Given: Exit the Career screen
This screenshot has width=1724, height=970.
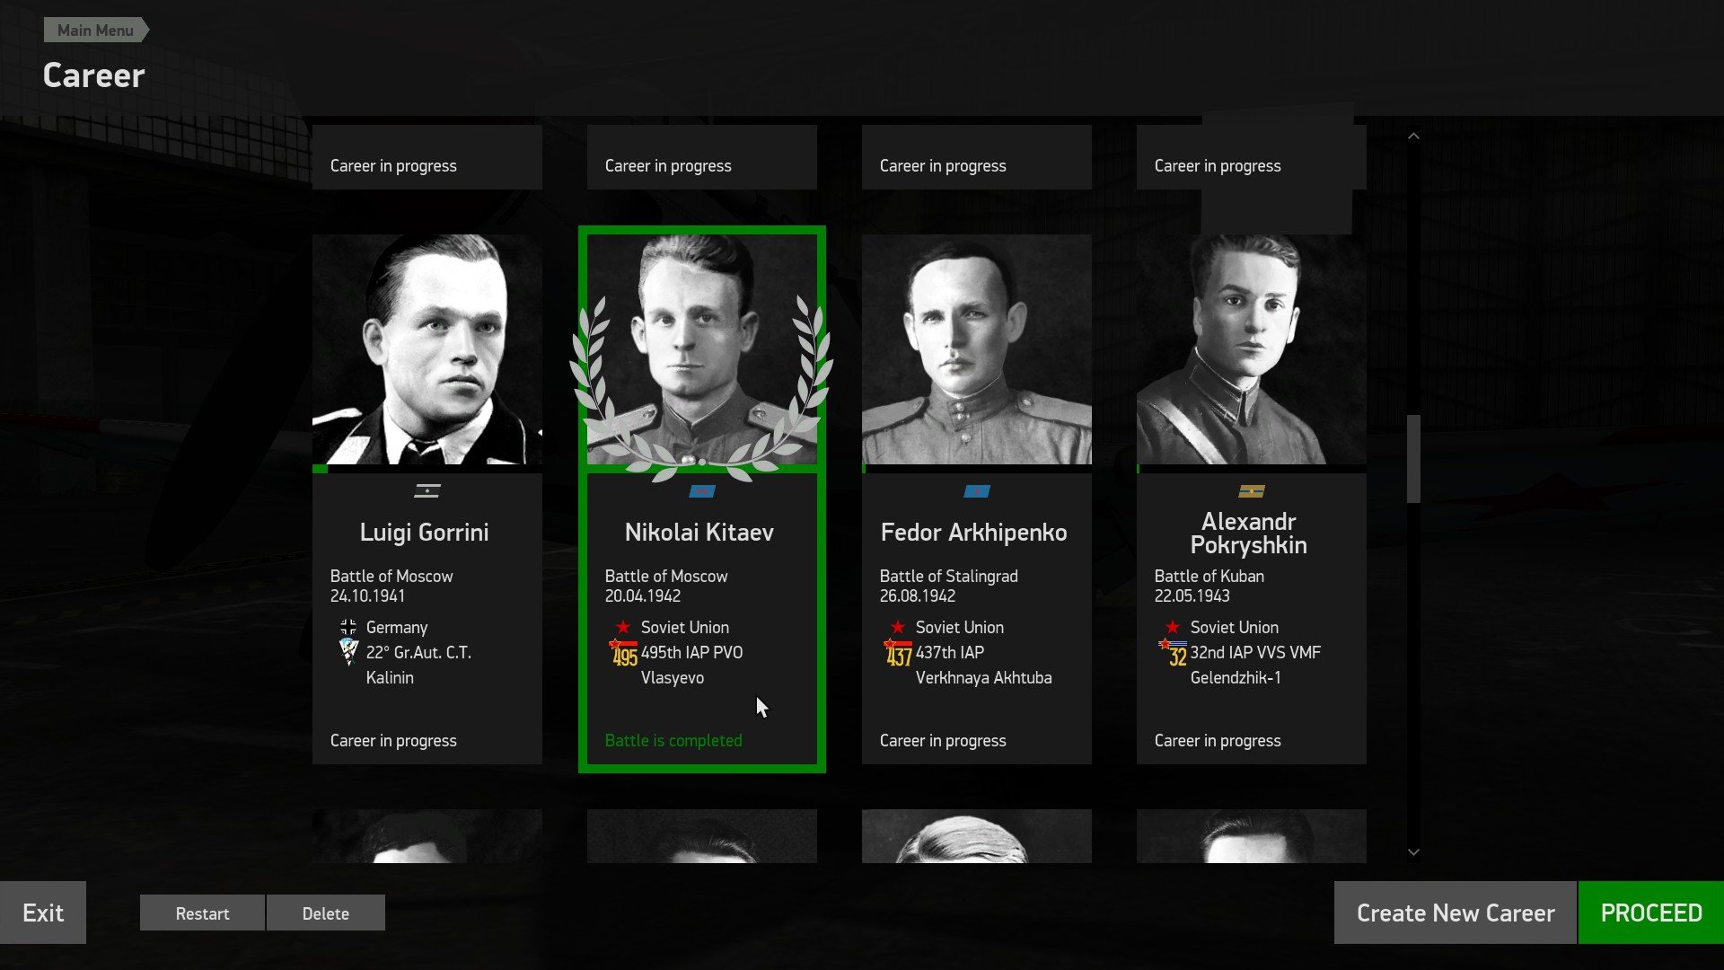Looking at the screenshot, I should (43, 913).
